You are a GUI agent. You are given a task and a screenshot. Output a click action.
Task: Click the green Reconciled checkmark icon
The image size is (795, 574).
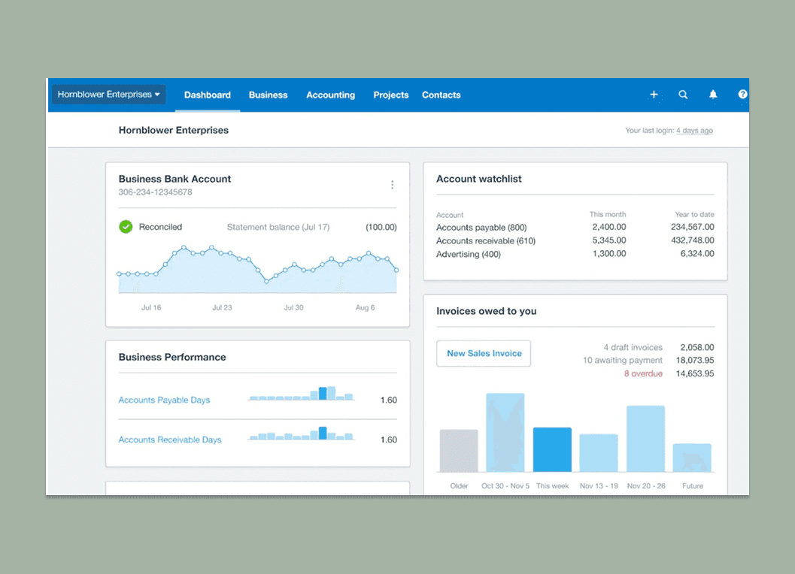click(x=125, y=226)
